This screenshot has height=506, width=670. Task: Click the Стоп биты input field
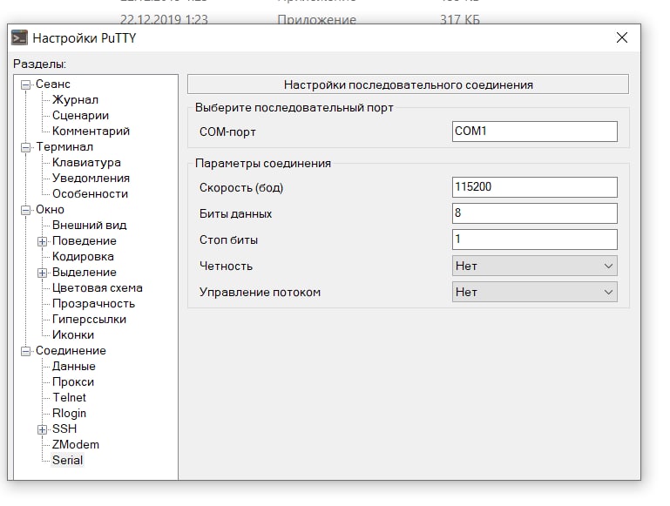tap(535, 240)
